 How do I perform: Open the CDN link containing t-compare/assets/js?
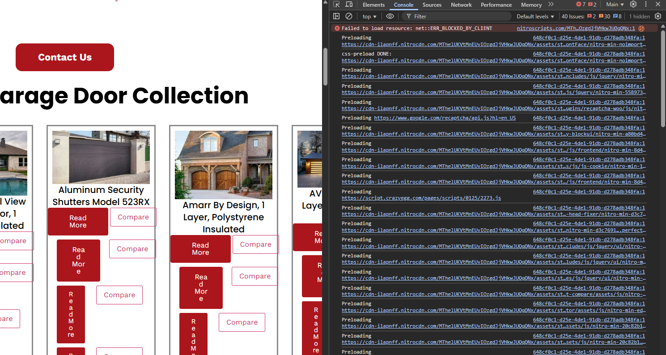coord(494,295)
